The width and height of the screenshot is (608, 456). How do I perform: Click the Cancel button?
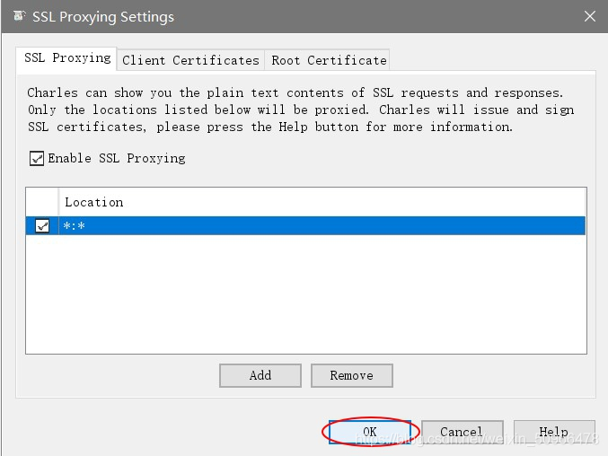coord(463,432)
